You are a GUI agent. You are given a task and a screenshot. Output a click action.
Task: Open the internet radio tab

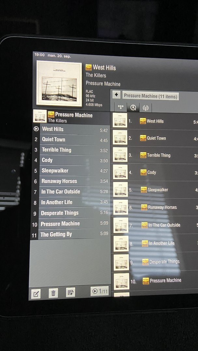click(x=146, y=108)
